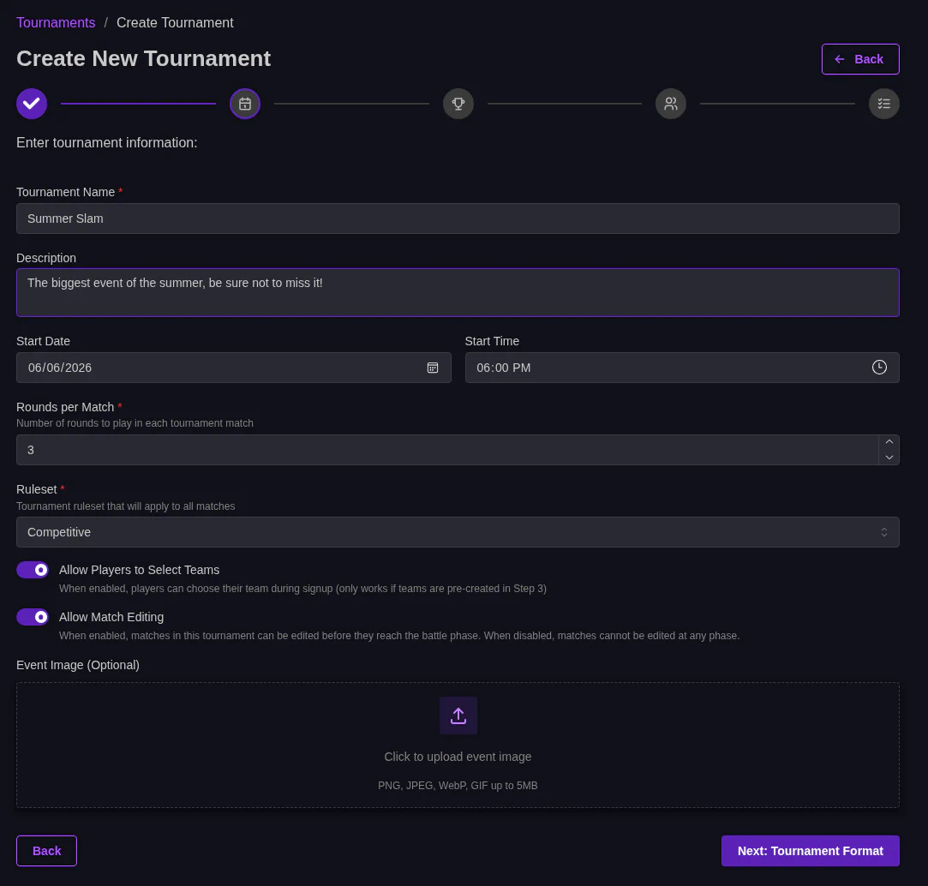Click the completed checkmark step icon
Image resolution: width=928 pixels, height=886 pixels.
pyautogui.click(x=32, y=104)
